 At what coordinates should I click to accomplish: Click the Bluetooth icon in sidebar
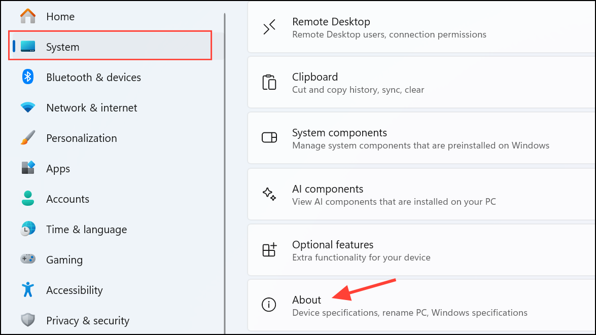28,77
